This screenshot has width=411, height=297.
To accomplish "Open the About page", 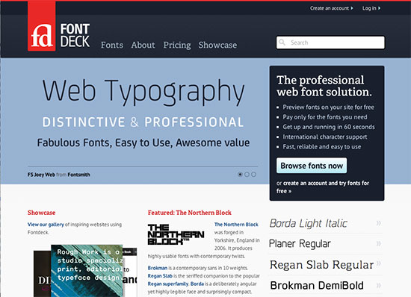I will [143, 45].
